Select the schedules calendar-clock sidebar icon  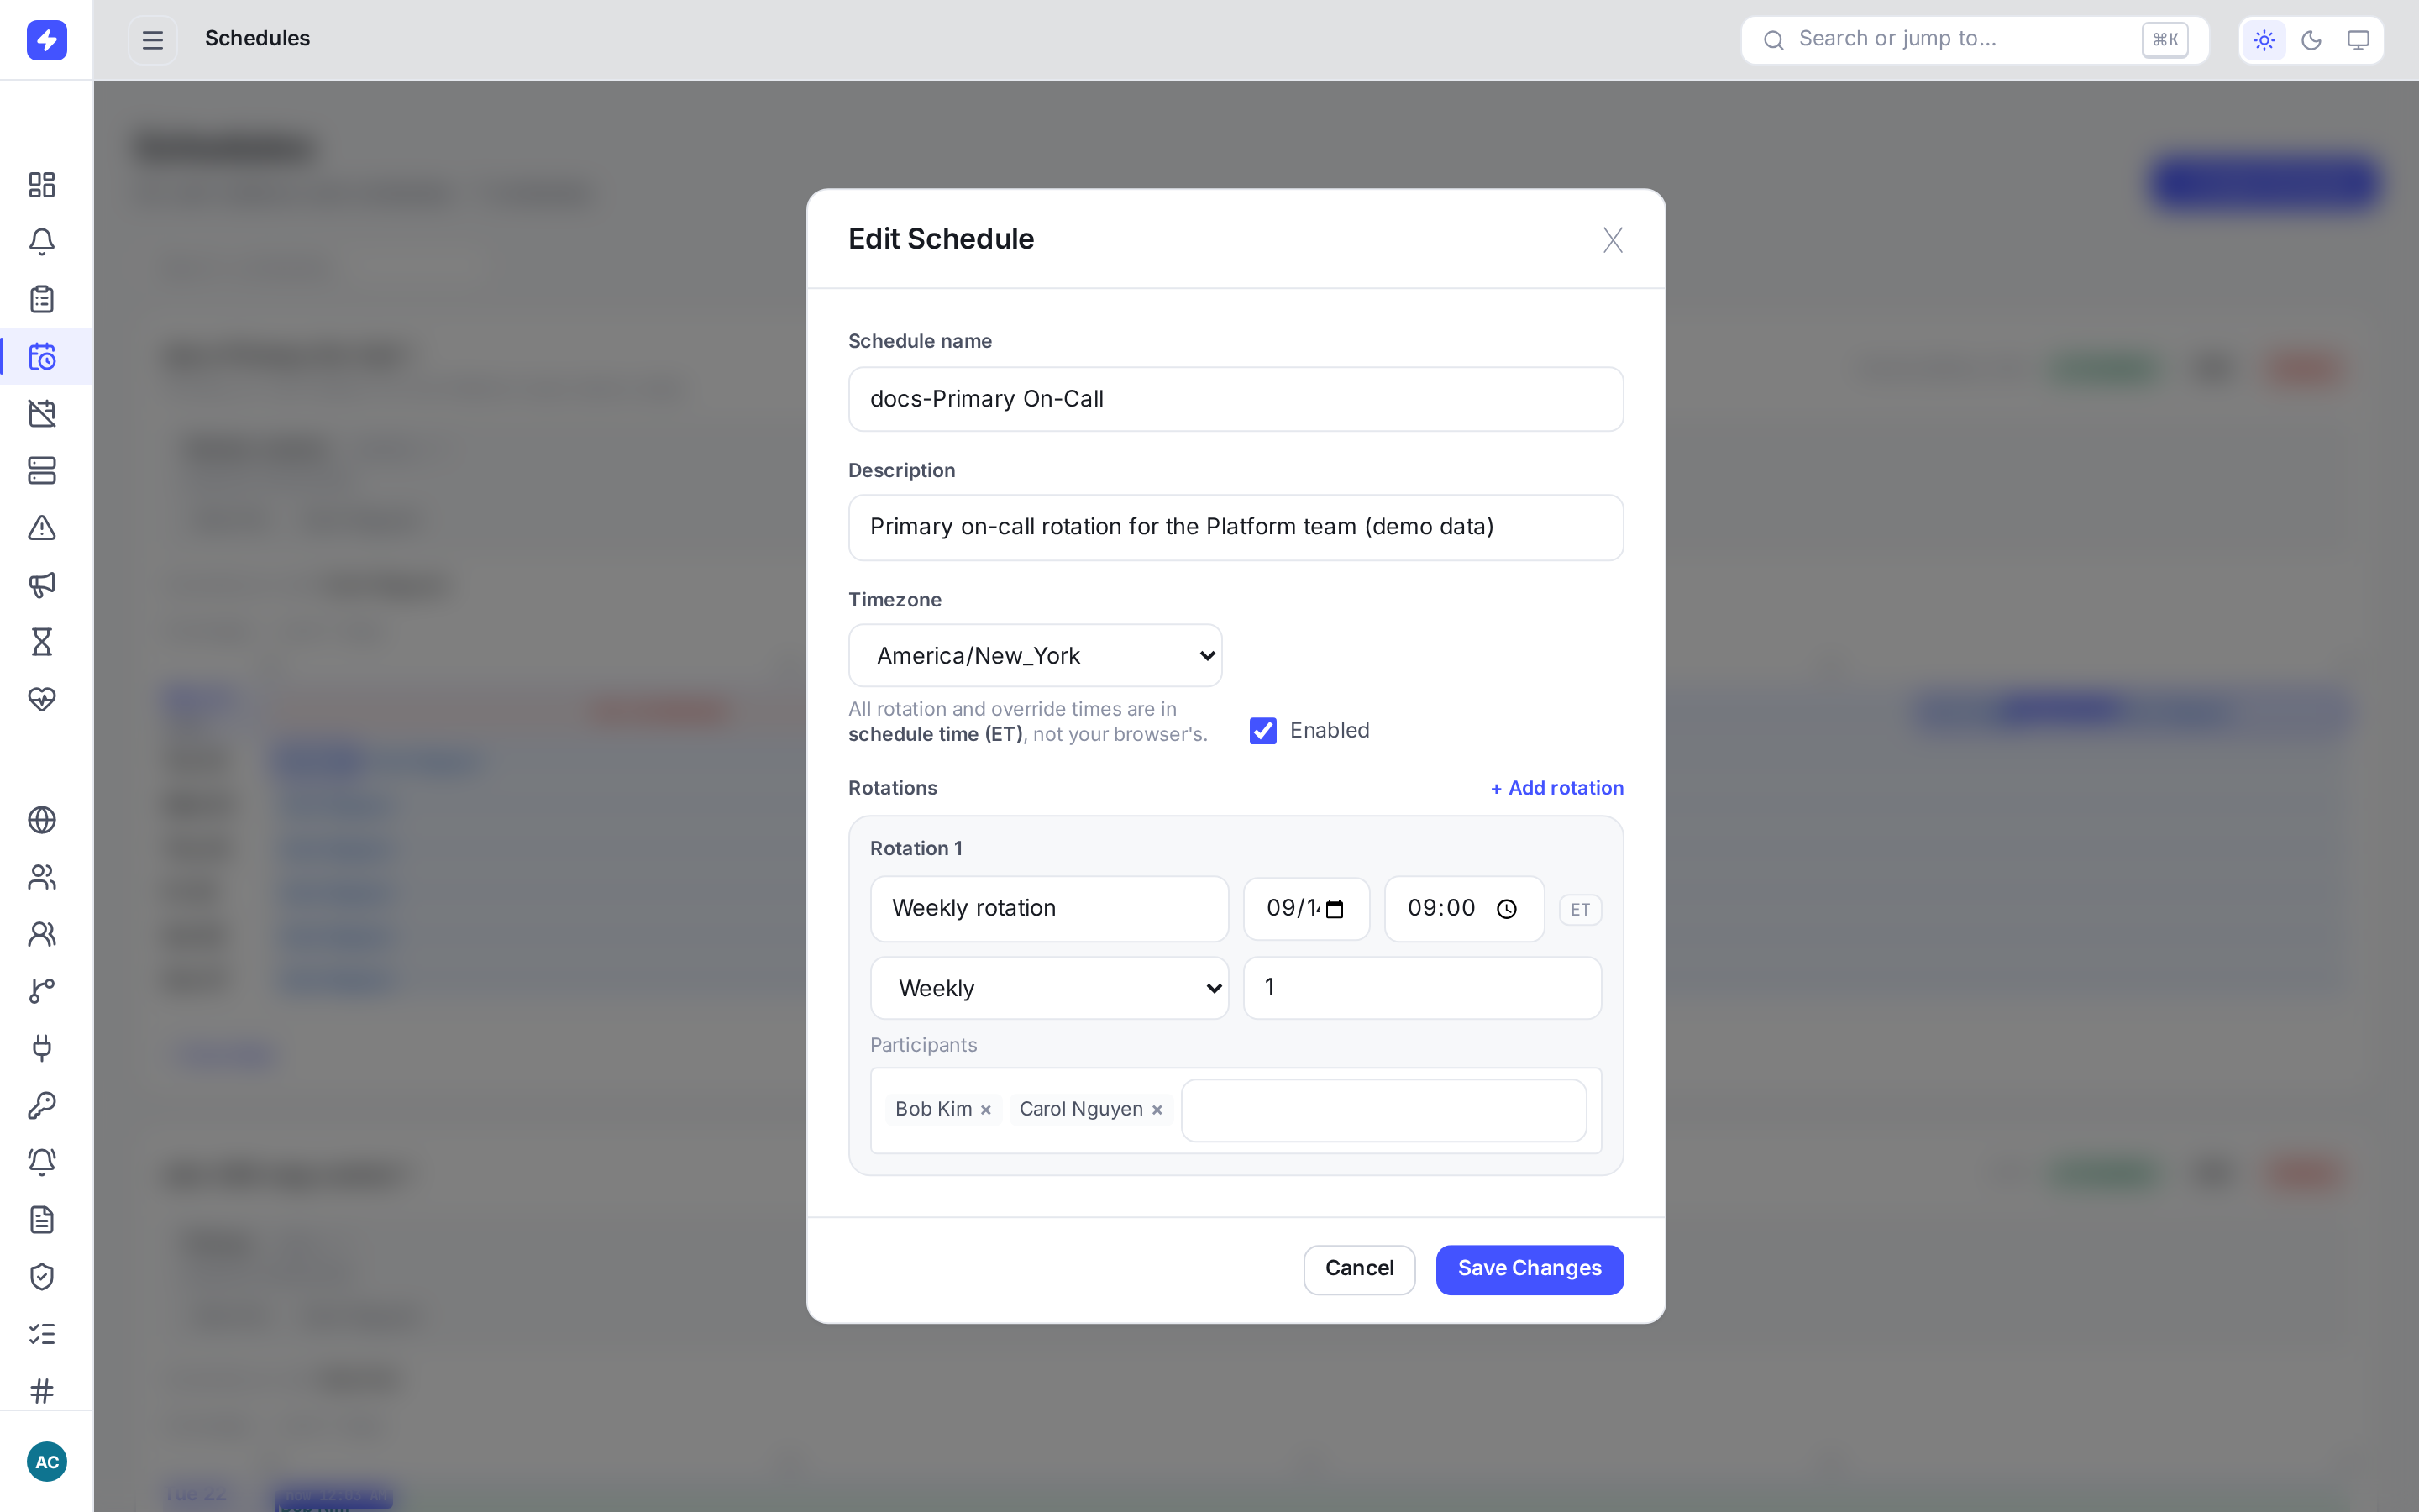click(42, 357)
